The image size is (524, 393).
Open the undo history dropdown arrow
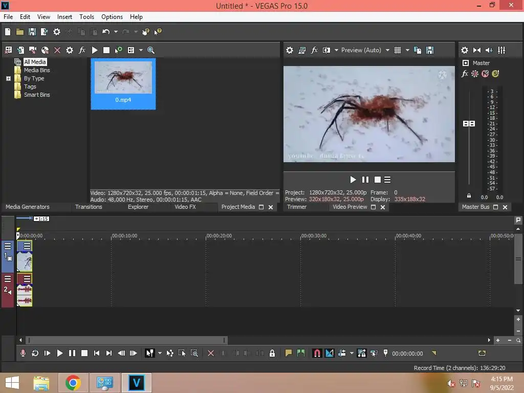point(116,32)
